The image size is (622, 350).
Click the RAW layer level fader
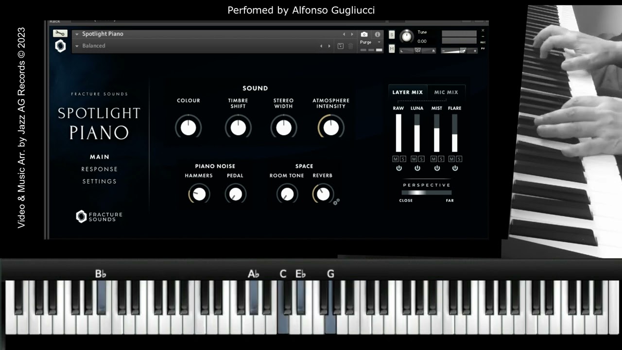click(399, 133)
